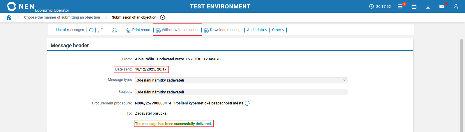Click the Subject text field
Viewport: 465px width, 132px height.
coord(241,92)
